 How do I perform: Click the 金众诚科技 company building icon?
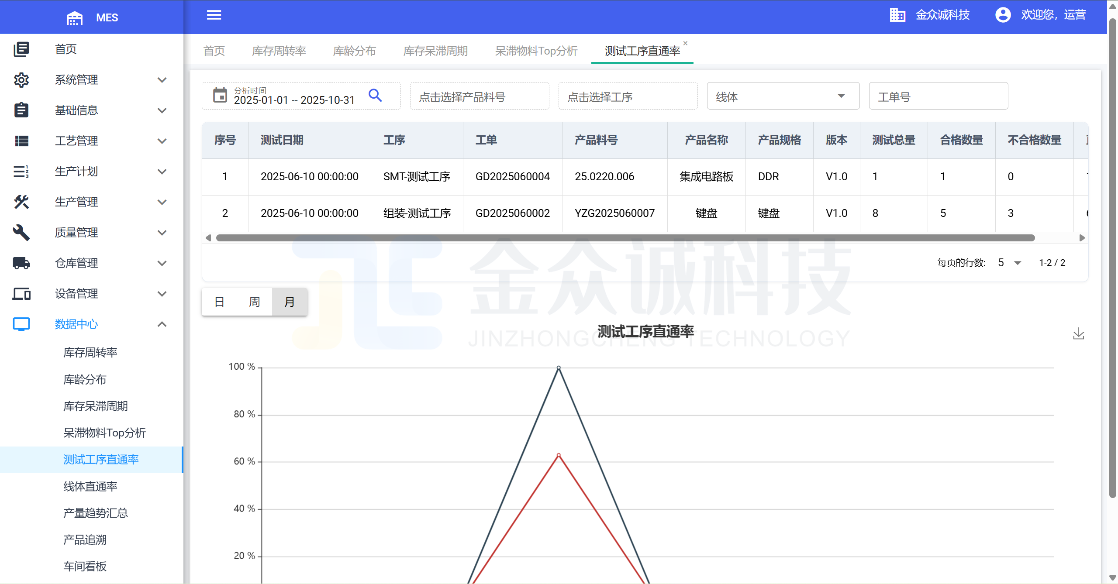[x=897, y=15]
